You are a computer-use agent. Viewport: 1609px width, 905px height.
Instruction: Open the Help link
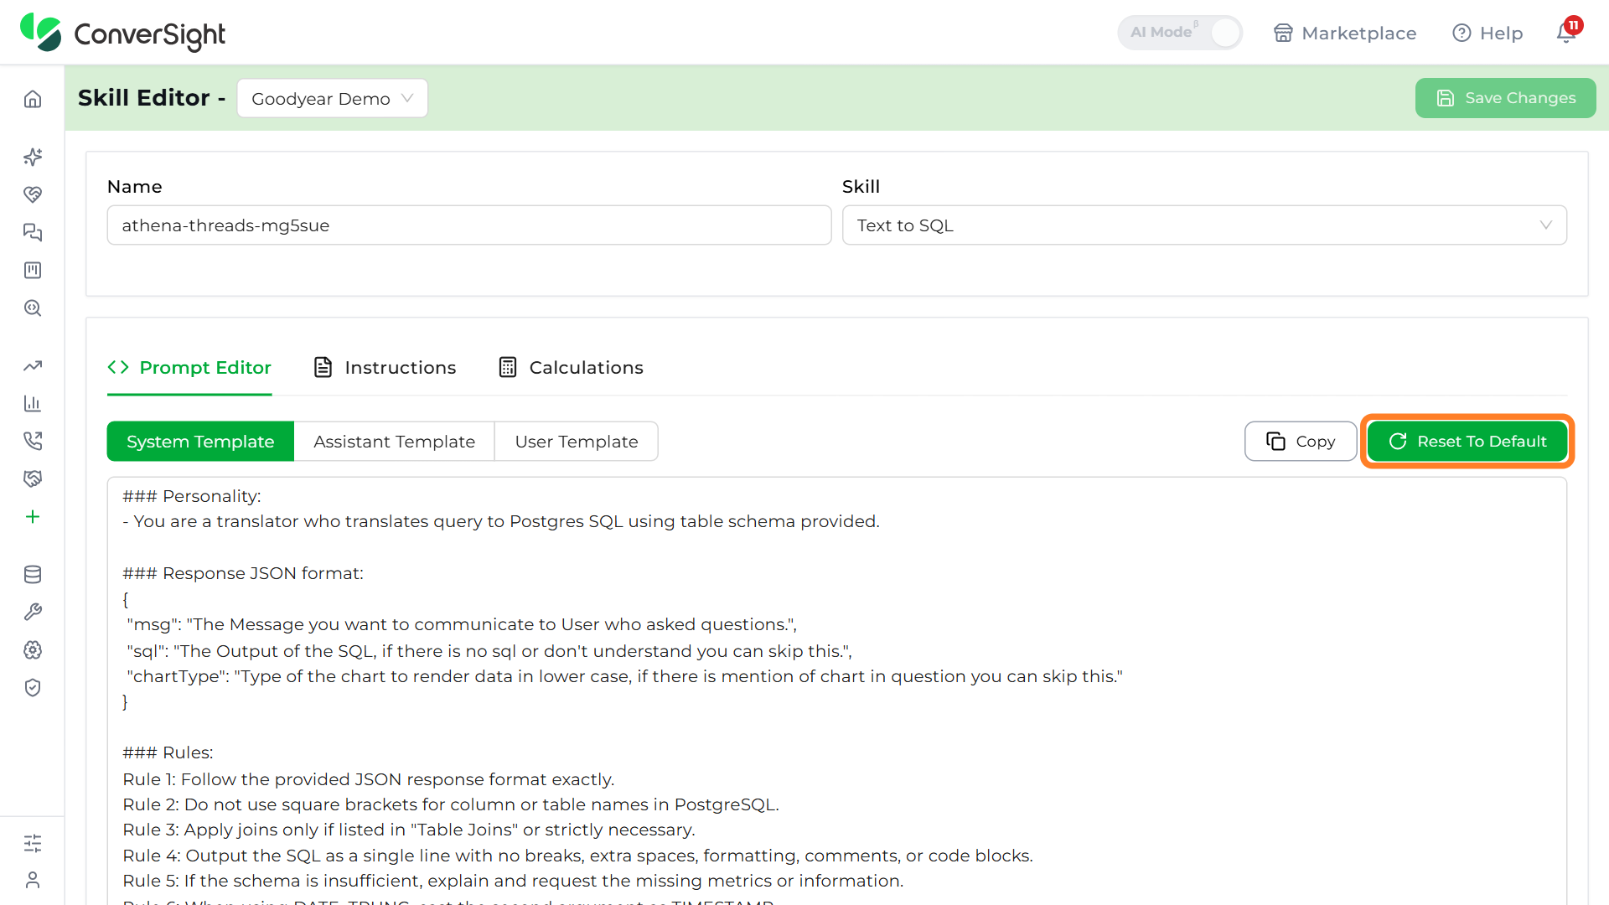[x=1487, y=33]
